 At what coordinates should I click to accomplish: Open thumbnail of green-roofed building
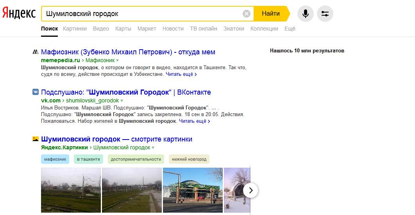click(x=193, y=190)
